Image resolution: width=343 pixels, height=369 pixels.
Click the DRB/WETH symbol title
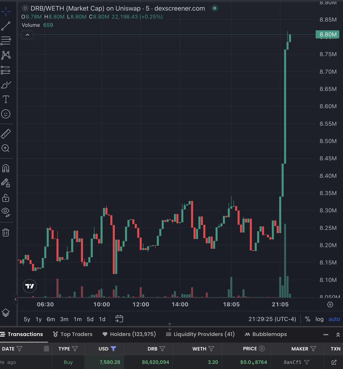118,8
